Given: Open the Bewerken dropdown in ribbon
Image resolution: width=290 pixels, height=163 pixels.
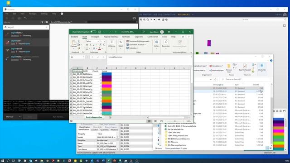Looking at the screenshot, I should pyautogui.click(x=166, y=44).
